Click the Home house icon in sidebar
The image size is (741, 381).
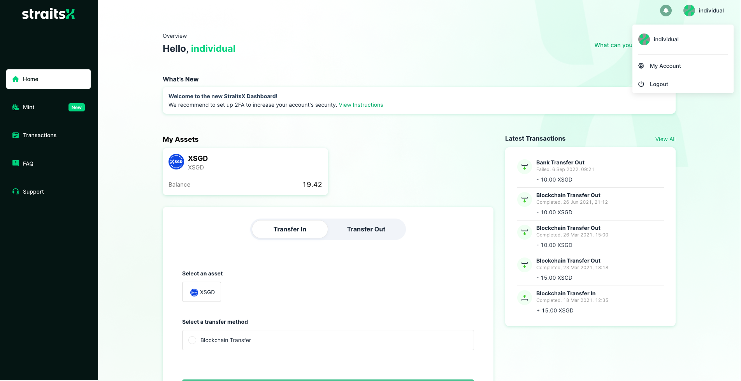tap(16, 79)
